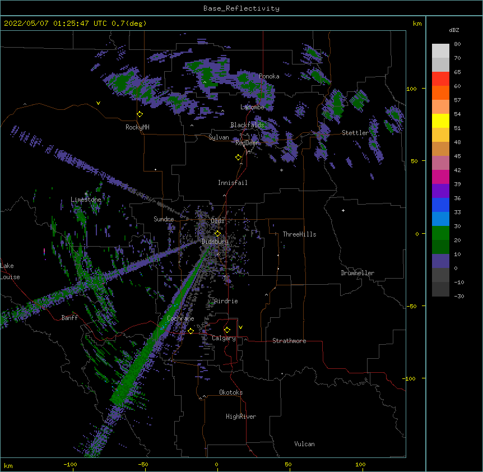
Task: Pick the orange 57-60 dBZ legend swatch
Action: (x=440, y=92)
